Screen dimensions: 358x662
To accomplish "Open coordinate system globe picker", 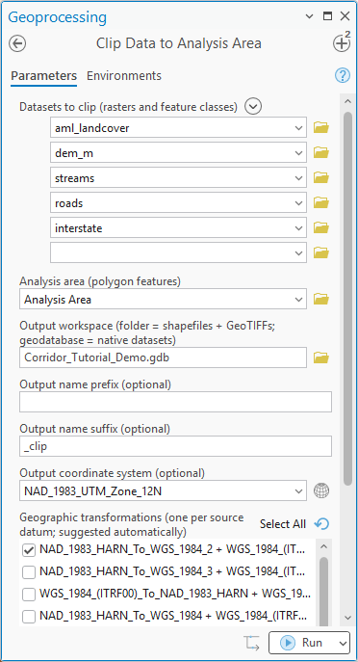I will click(x=321, y=491).
